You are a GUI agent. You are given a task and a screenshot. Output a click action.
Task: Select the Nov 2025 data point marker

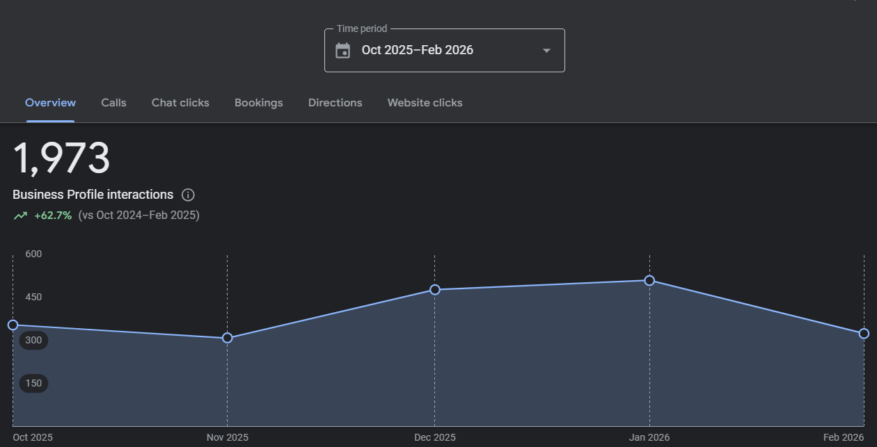point(227,338)
